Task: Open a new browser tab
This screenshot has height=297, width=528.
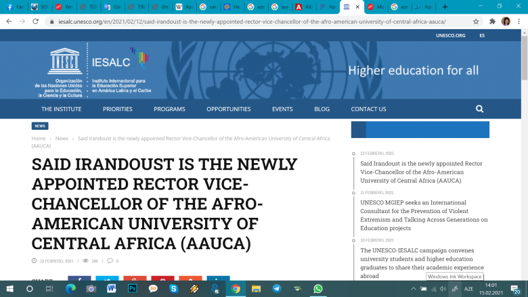Action: [x=445, y=7]
